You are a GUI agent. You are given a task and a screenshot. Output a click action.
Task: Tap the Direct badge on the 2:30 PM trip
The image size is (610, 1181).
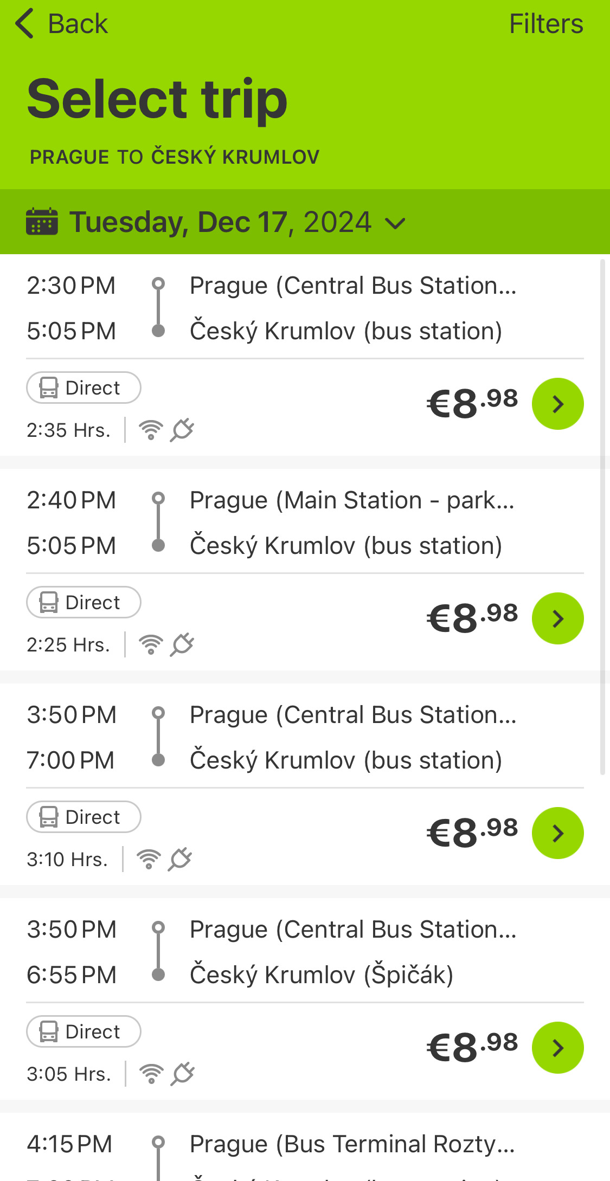pyautogui.click(x=84, y=388)
